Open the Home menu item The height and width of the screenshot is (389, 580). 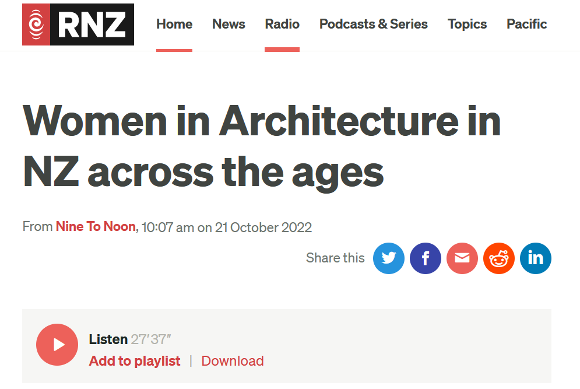[174, 24]
